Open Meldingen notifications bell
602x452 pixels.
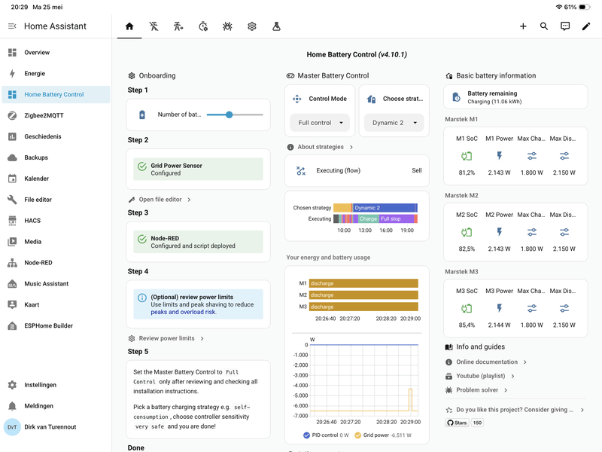coord(12,406)
